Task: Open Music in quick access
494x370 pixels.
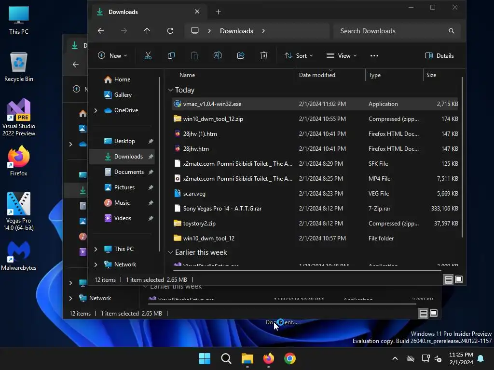Action: tap(123, 203)
